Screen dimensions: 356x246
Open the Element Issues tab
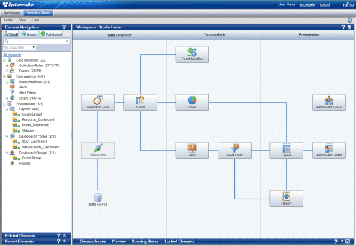click(x=93, y=241)
